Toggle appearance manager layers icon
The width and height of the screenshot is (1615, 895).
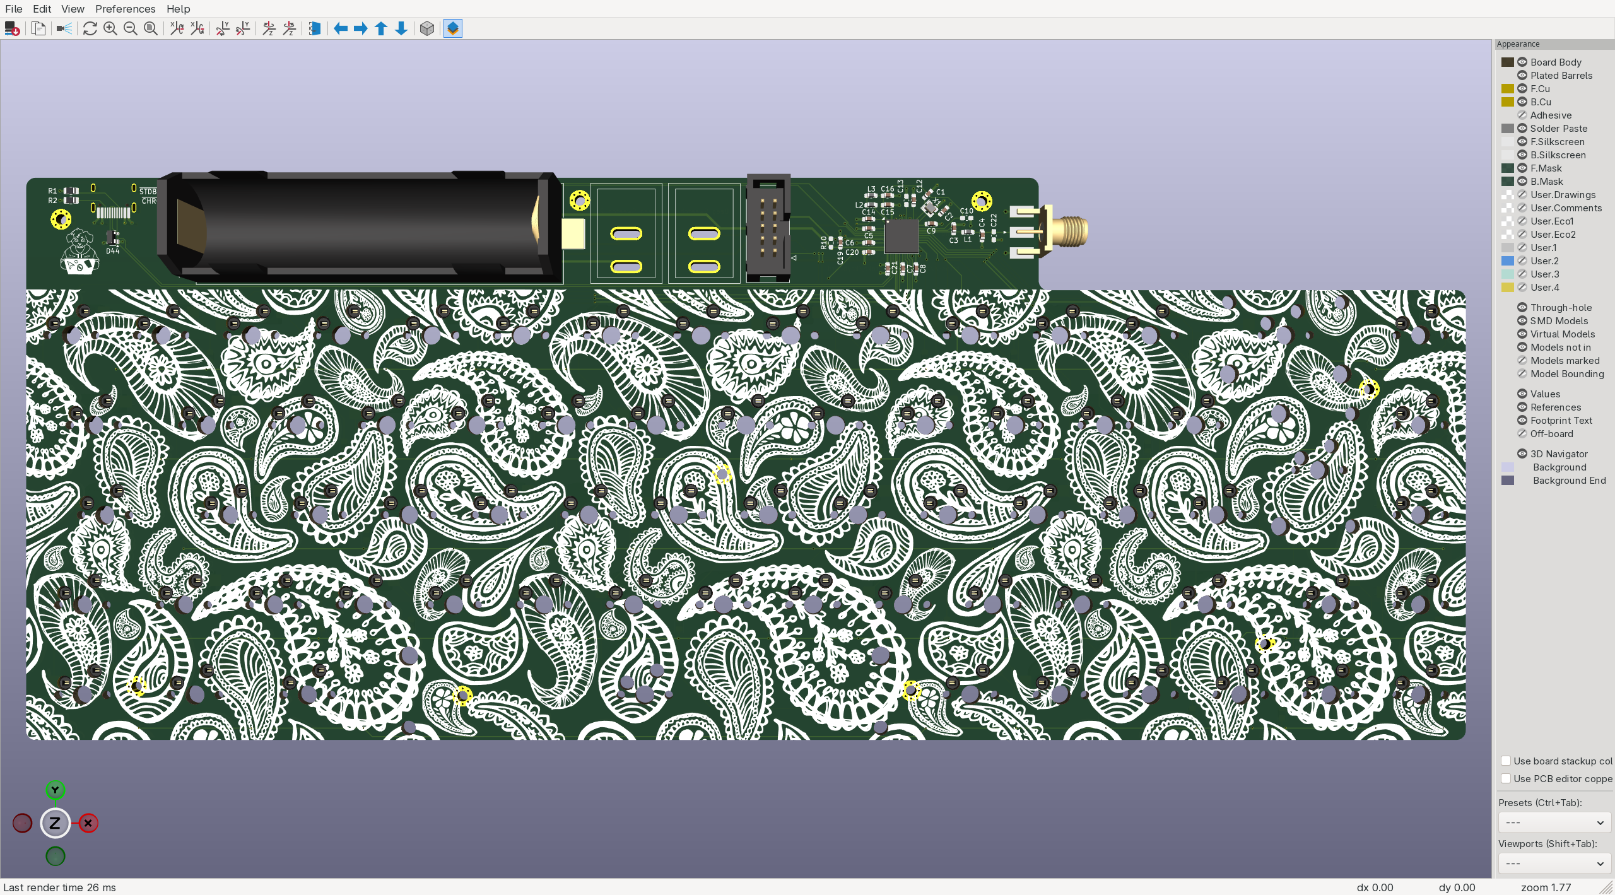tap(453, 28)
